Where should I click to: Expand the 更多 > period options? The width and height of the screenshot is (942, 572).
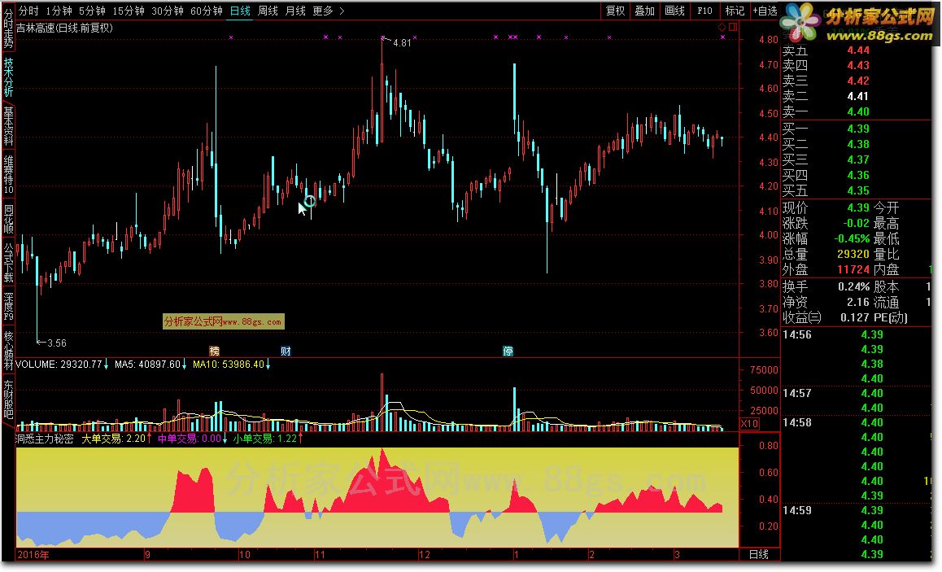329,11
